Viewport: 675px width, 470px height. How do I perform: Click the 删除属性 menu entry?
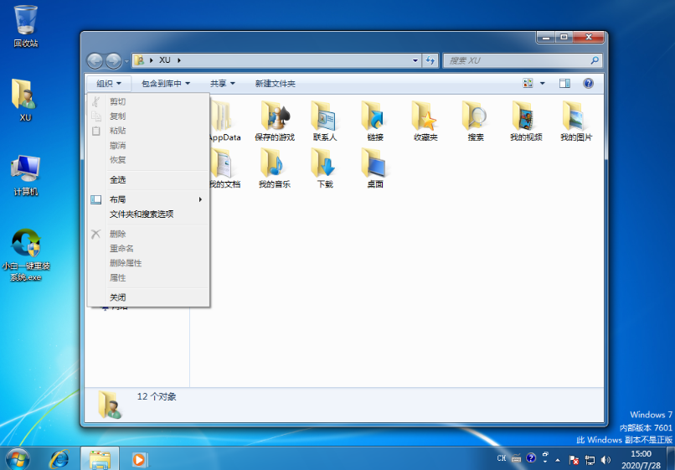[148, 263]
